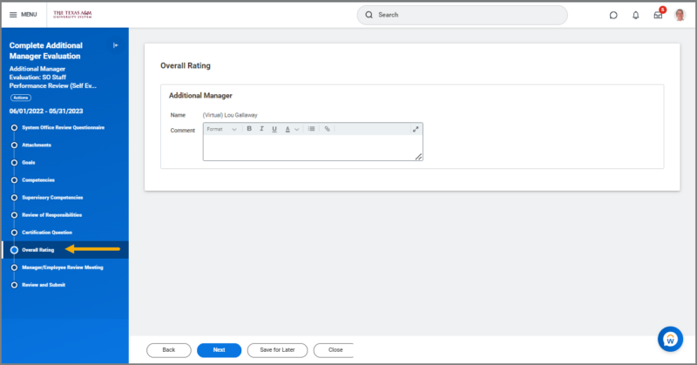Click the Additional Manager section heading

point(200,96)
